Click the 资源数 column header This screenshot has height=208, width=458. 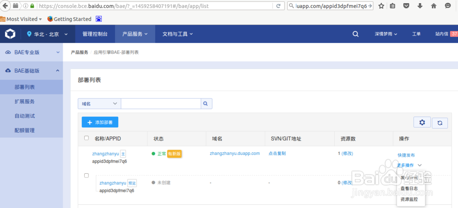click(x=348, y=139)
